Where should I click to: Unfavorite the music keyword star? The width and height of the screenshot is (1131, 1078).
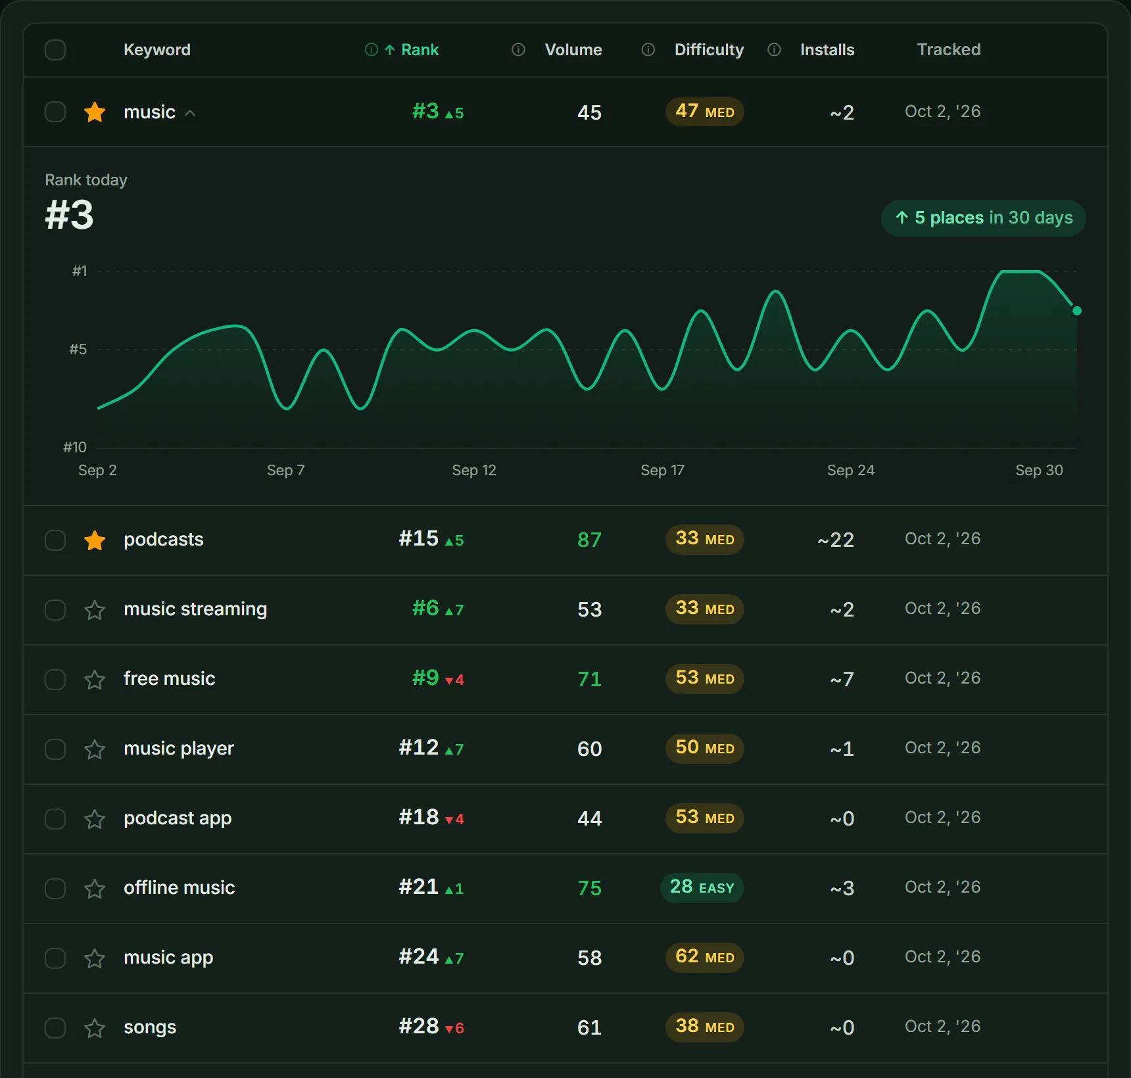click(95, 112)
